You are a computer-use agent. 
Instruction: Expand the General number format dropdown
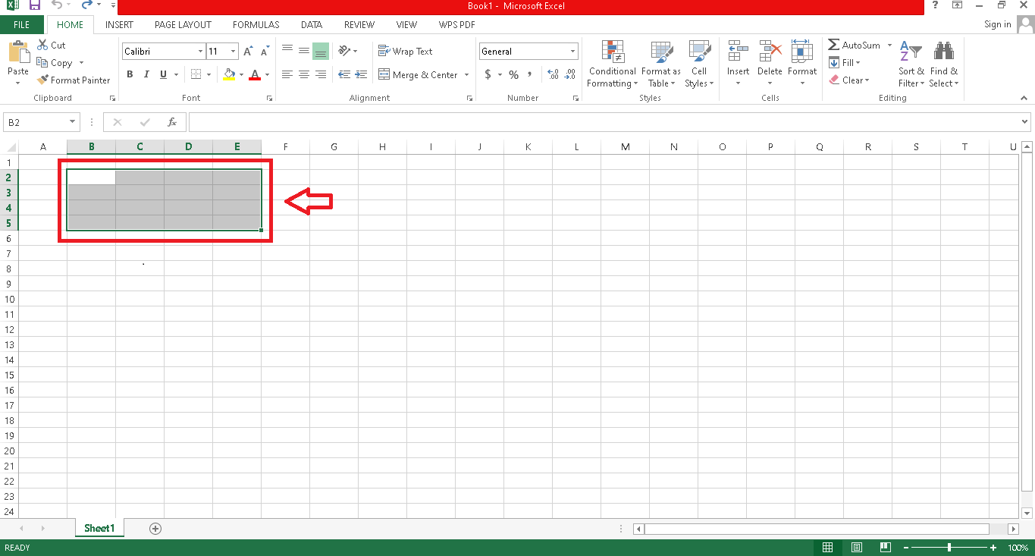(x=572, y=52)
